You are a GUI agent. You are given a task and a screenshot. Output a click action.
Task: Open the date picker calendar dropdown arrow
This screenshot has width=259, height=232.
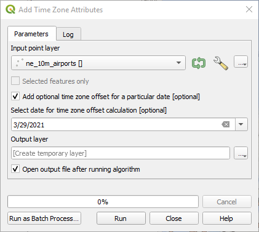click(x=241, y=124)
